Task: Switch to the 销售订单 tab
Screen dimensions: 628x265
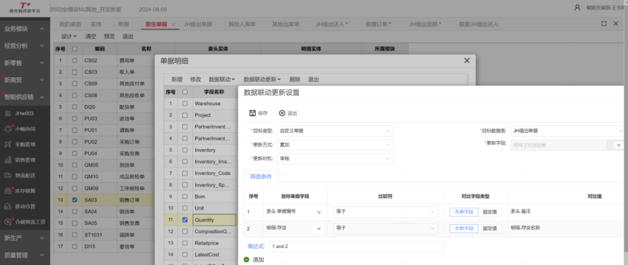Action: click(378, 25)
